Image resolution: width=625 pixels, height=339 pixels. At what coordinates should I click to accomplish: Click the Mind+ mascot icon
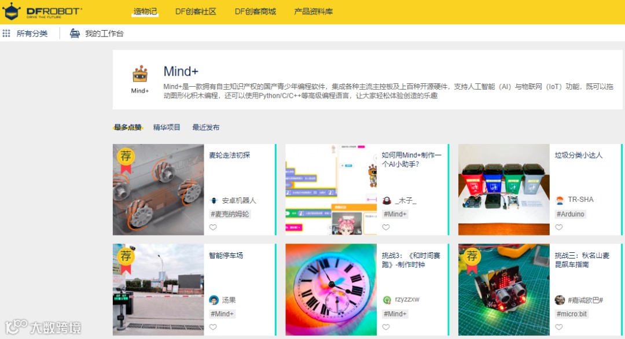click(140, 74)
